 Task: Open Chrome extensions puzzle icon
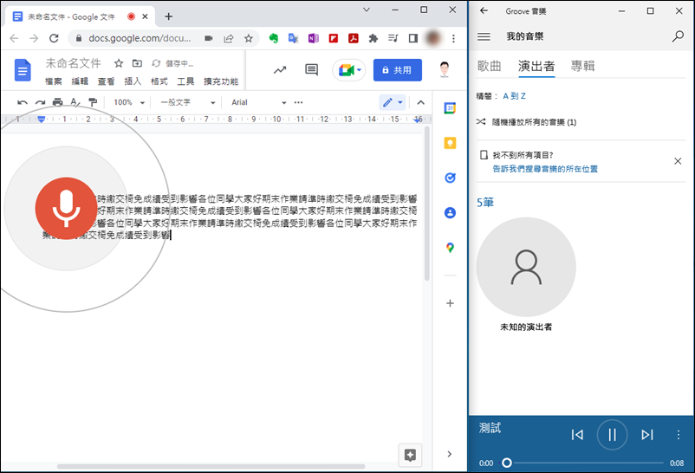[373, 39]
